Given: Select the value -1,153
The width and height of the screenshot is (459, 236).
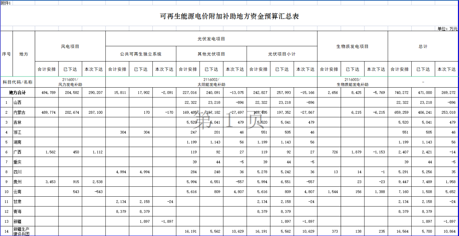Looking at the screenshot, I should click(379, 152).
